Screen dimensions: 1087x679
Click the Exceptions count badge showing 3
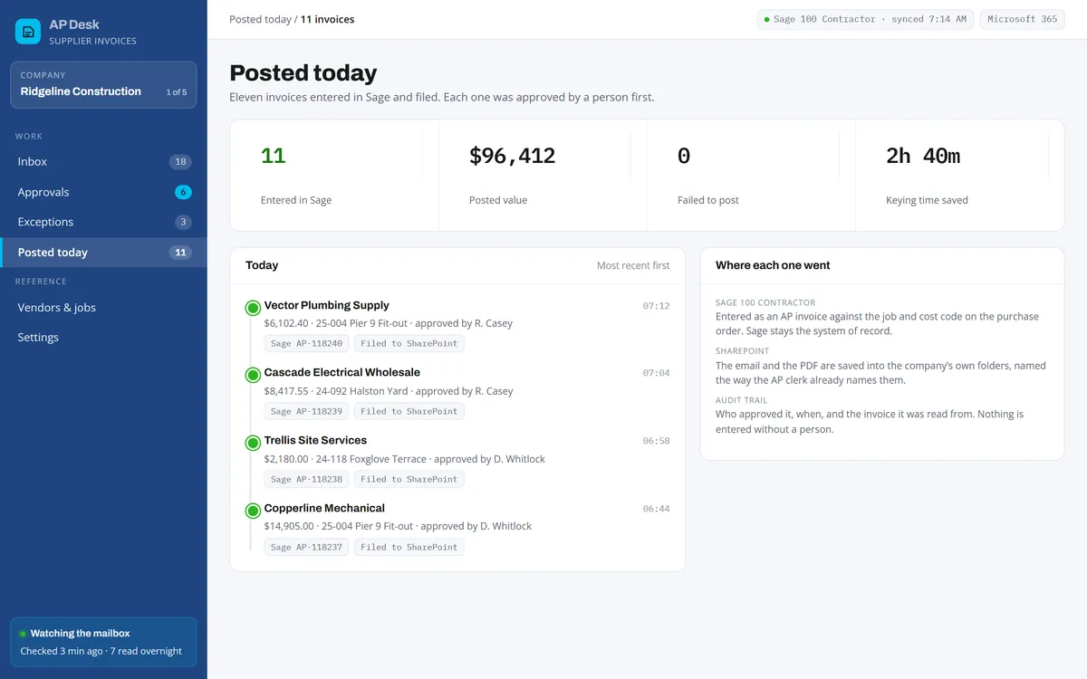click(183, 222)
